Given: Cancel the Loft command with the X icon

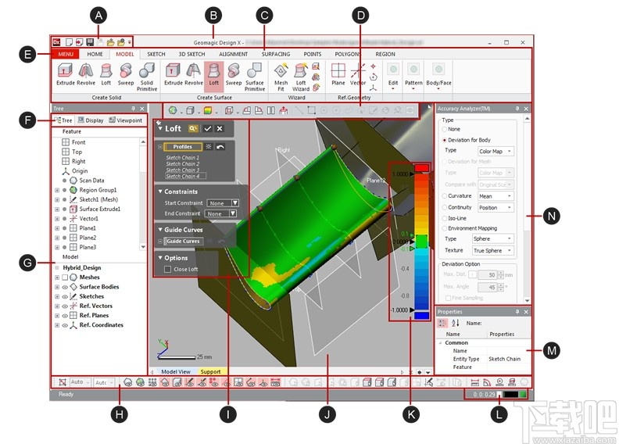Looking at the screenshot, I should pyautogui.click(x=220, y=129).
